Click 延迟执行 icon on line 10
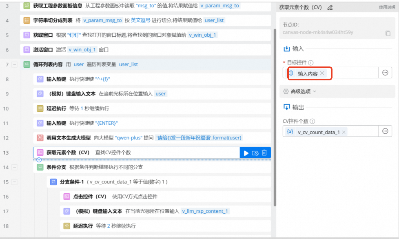This screenshot has width=399, height=239. [x=40, y=108]
